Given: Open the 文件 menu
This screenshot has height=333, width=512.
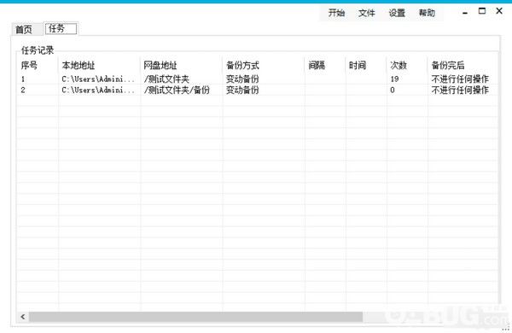Looking at the screenshot, I should pos(366,13).
